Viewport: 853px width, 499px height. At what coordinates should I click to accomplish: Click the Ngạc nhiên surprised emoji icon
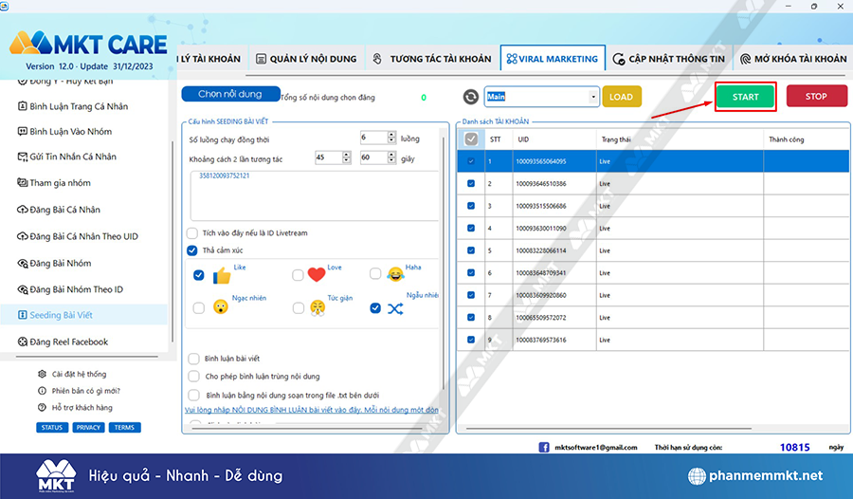(220, 306)
